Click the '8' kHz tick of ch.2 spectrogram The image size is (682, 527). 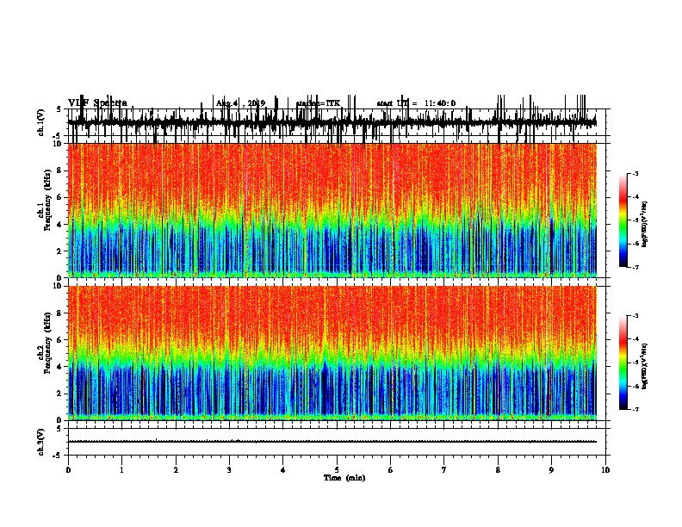pyautogui.click(x=60, y=313)
